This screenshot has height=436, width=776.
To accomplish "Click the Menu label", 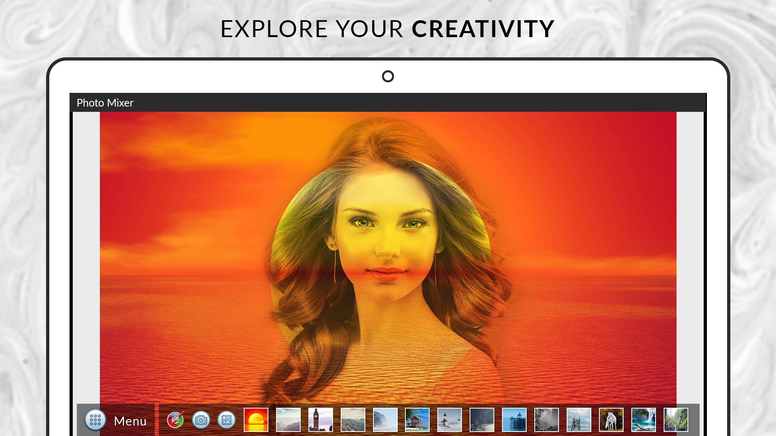I will [130, 421].
